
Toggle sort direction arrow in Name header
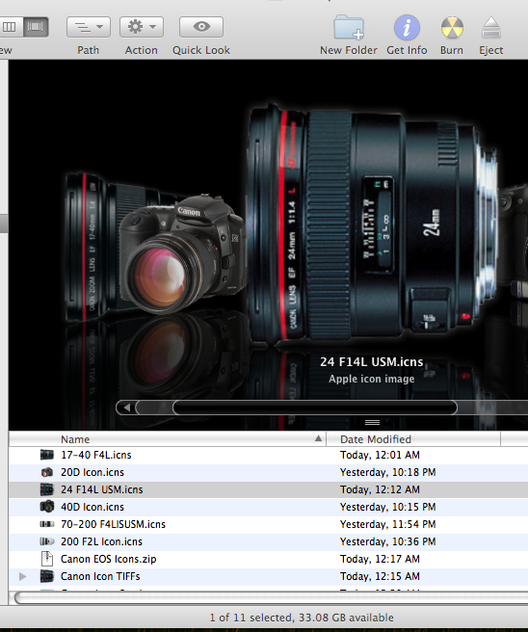point(318,438)
